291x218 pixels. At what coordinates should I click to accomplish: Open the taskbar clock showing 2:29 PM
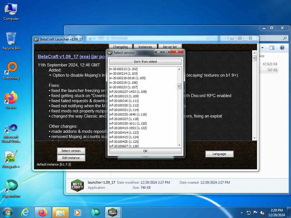[277, 213]
